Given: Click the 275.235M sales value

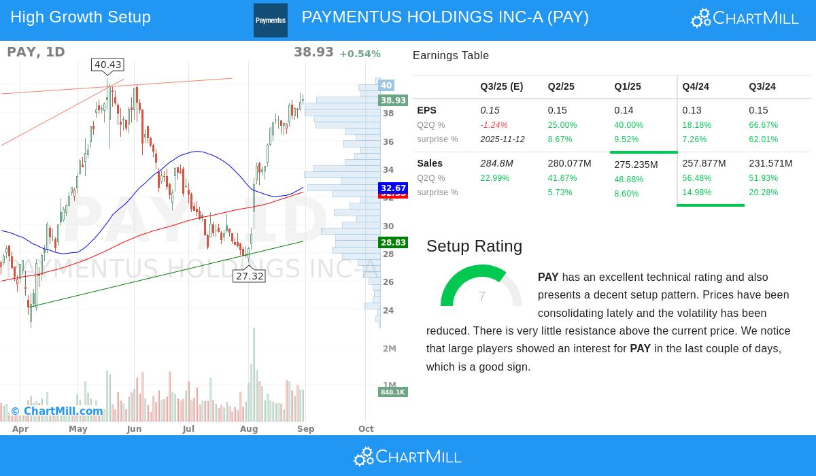Looking at the screenshot, I should coord(636,165).
